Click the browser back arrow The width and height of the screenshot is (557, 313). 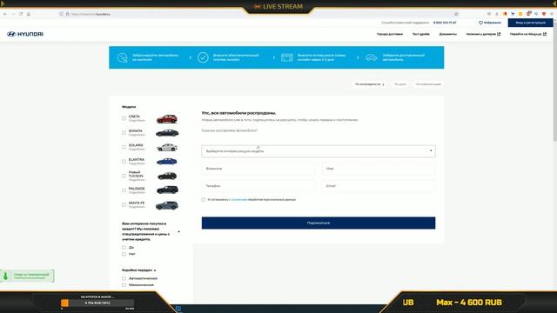point(5,14)
